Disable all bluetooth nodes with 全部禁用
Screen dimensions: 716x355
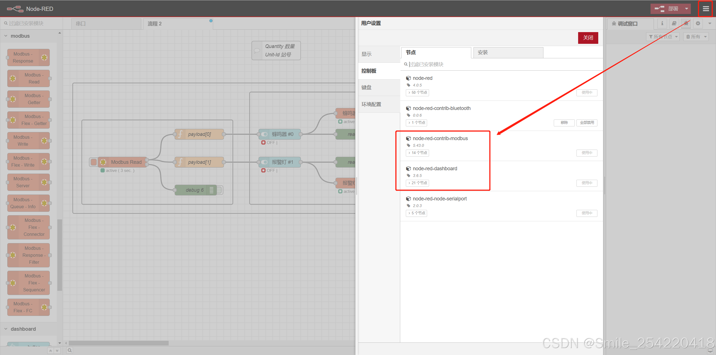pyautogui.click(x=587, y=123)
